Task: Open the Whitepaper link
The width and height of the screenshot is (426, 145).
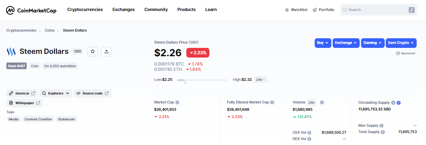Action: coord(25,103)
